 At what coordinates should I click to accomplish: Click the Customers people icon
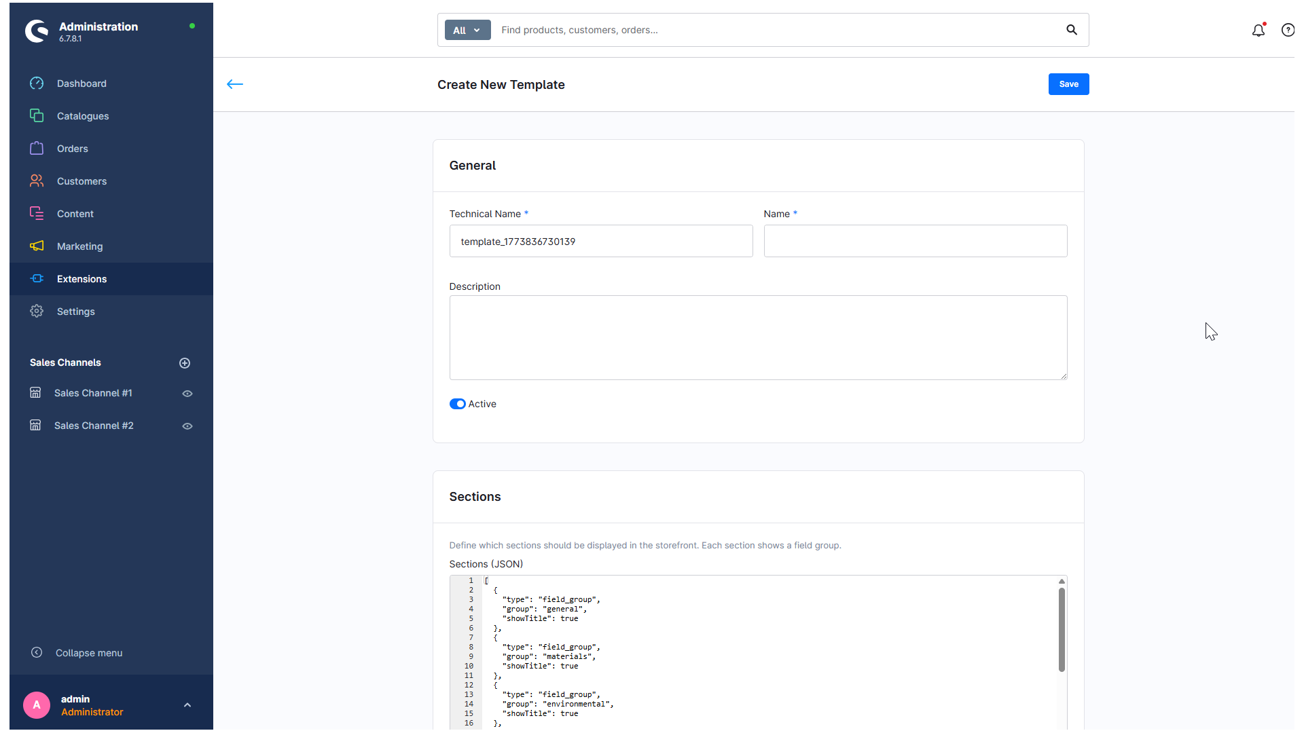point(37,181)
